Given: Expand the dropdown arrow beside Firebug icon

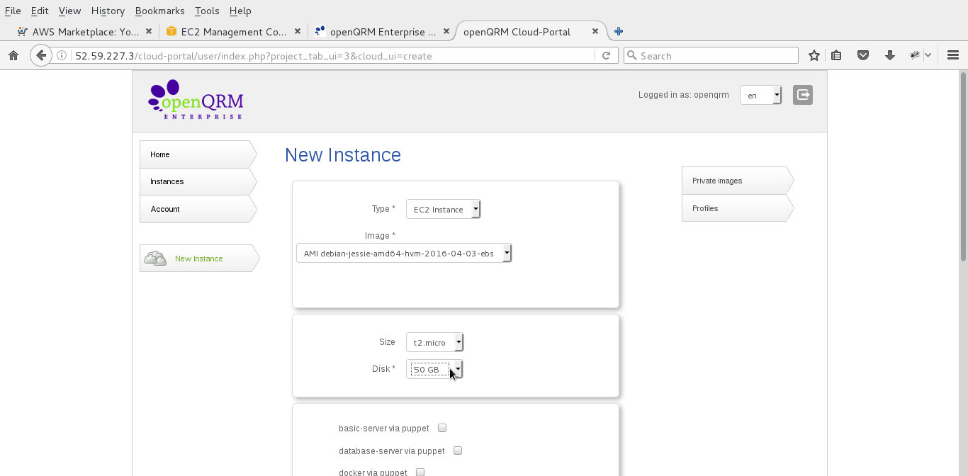Looking at the screenshot, I should pyautogui.click(x=928, y=55).
